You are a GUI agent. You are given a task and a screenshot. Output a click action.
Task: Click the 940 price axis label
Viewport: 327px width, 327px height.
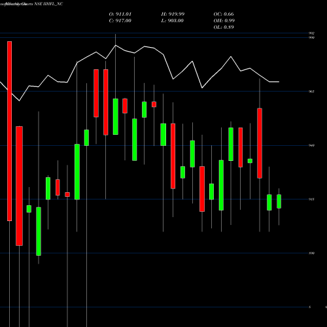(311, 145)
